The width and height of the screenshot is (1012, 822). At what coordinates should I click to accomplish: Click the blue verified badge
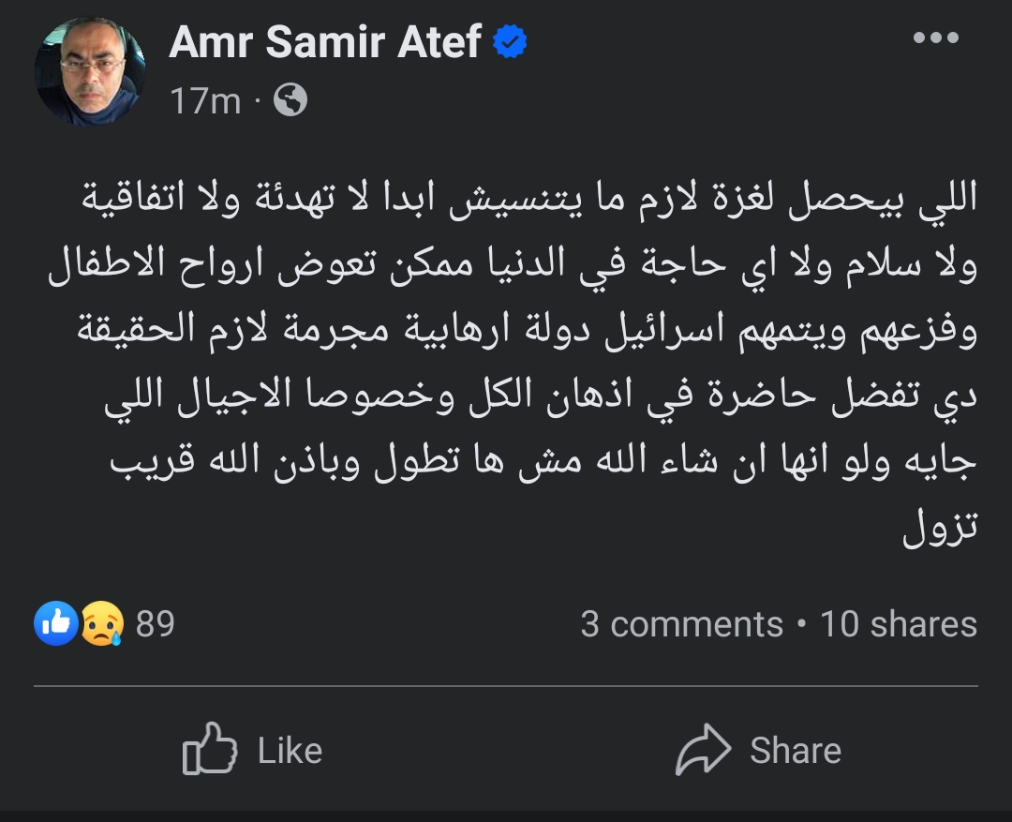click(512, 42)
